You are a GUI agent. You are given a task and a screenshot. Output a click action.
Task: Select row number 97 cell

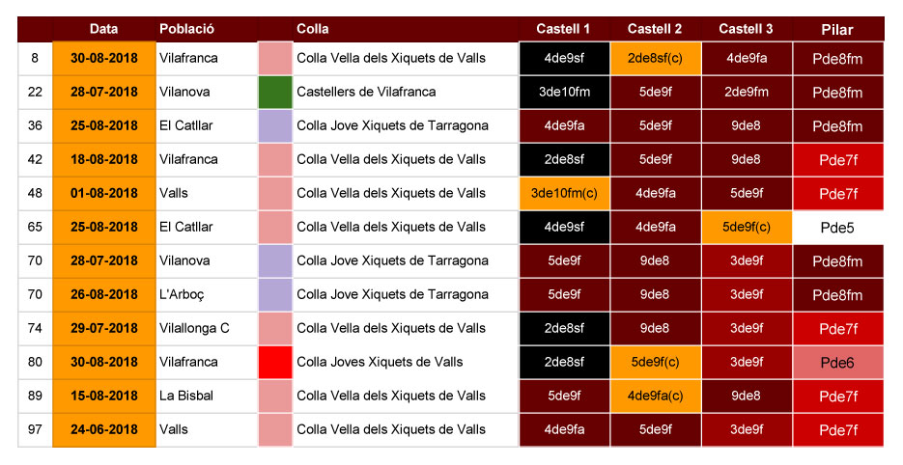point(35,429)
